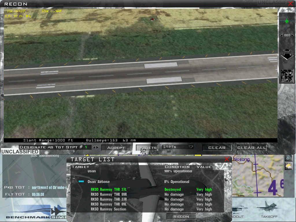This screenshot has height=222, width=296.
Task: Select RKSO Runway THR 27R target
Action: click(x=109, y=199)
